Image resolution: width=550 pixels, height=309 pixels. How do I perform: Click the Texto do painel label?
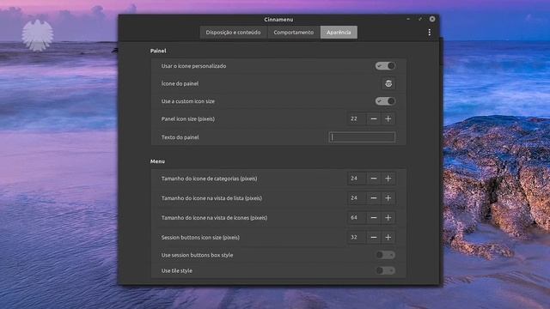click(180, 137)
